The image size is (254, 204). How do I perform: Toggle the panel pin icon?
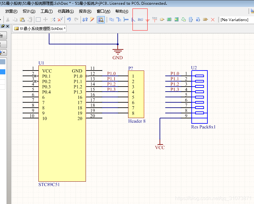pyautogui.click(x=3, y=26)
